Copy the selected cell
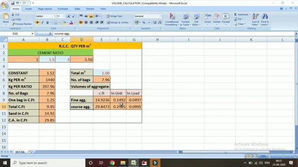 (x=16, y=19)
